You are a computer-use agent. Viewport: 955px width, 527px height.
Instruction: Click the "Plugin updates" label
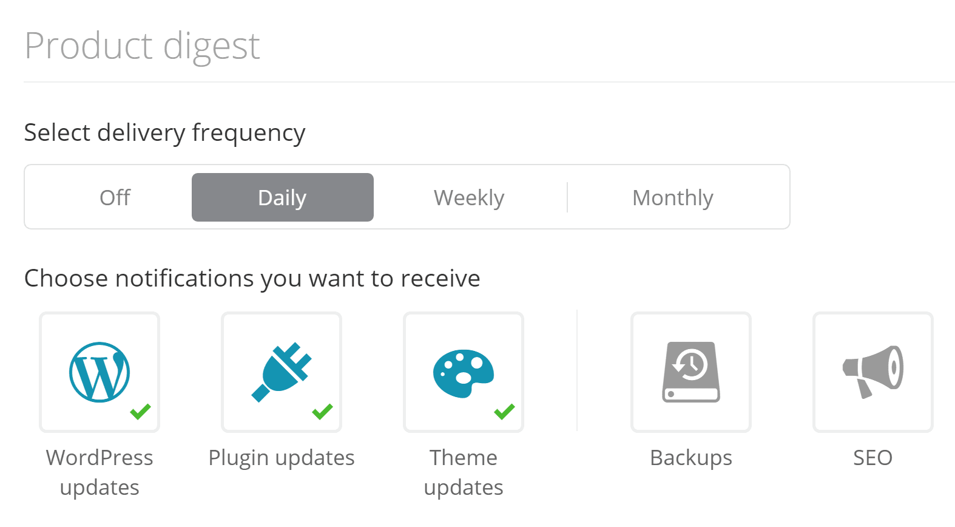[x=282, y=458]
